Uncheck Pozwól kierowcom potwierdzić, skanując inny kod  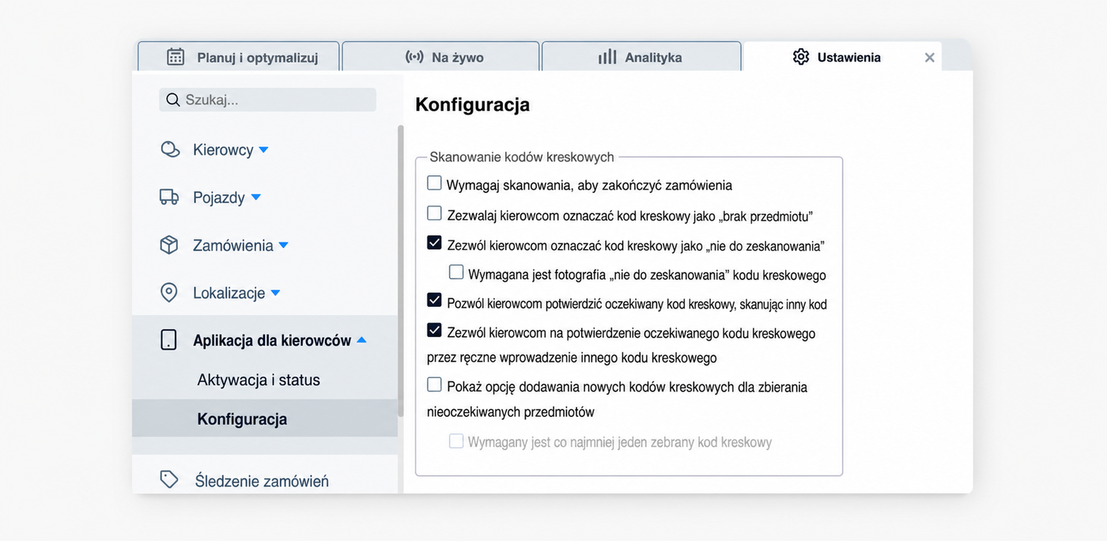click(x=434, y=301)
